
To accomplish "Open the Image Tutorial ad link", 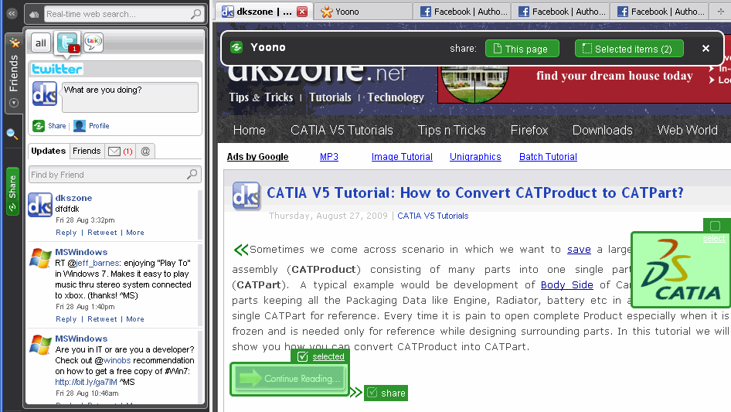I will [402, 157].
